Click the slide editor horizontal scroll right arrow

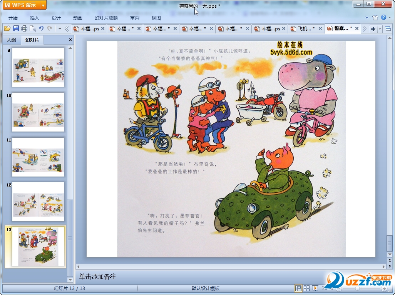(384, 266)
